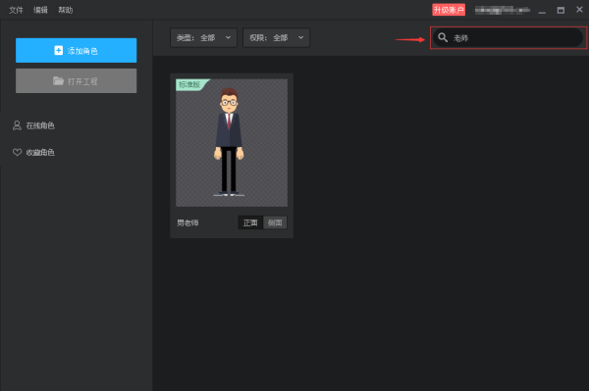Switch character view to 正面
589x391 pixels.
tap(250, 222)
